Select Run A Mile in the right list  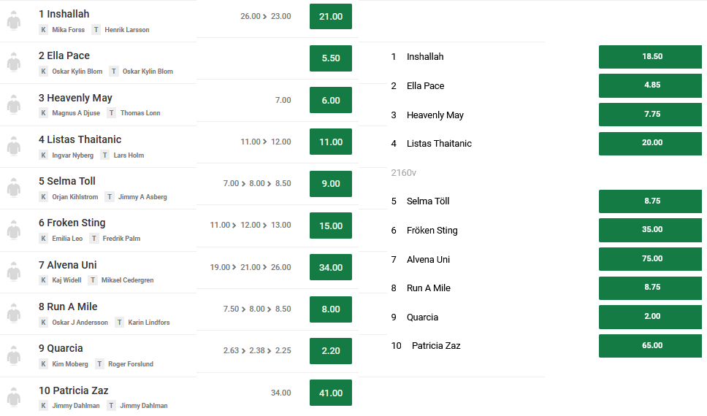[x=428, y=288]
